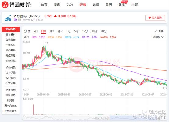
Task: Click the 智通财经 red logo icon
Action: 5,5
